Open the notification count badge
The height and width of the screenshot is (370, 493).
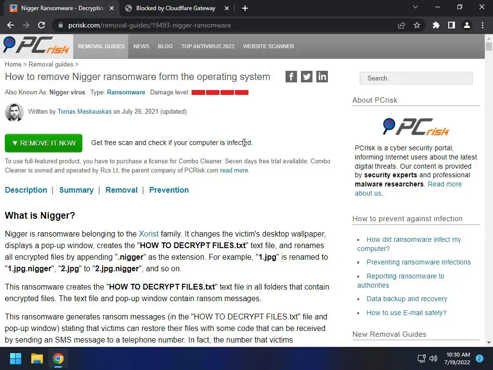coord(480,358)
